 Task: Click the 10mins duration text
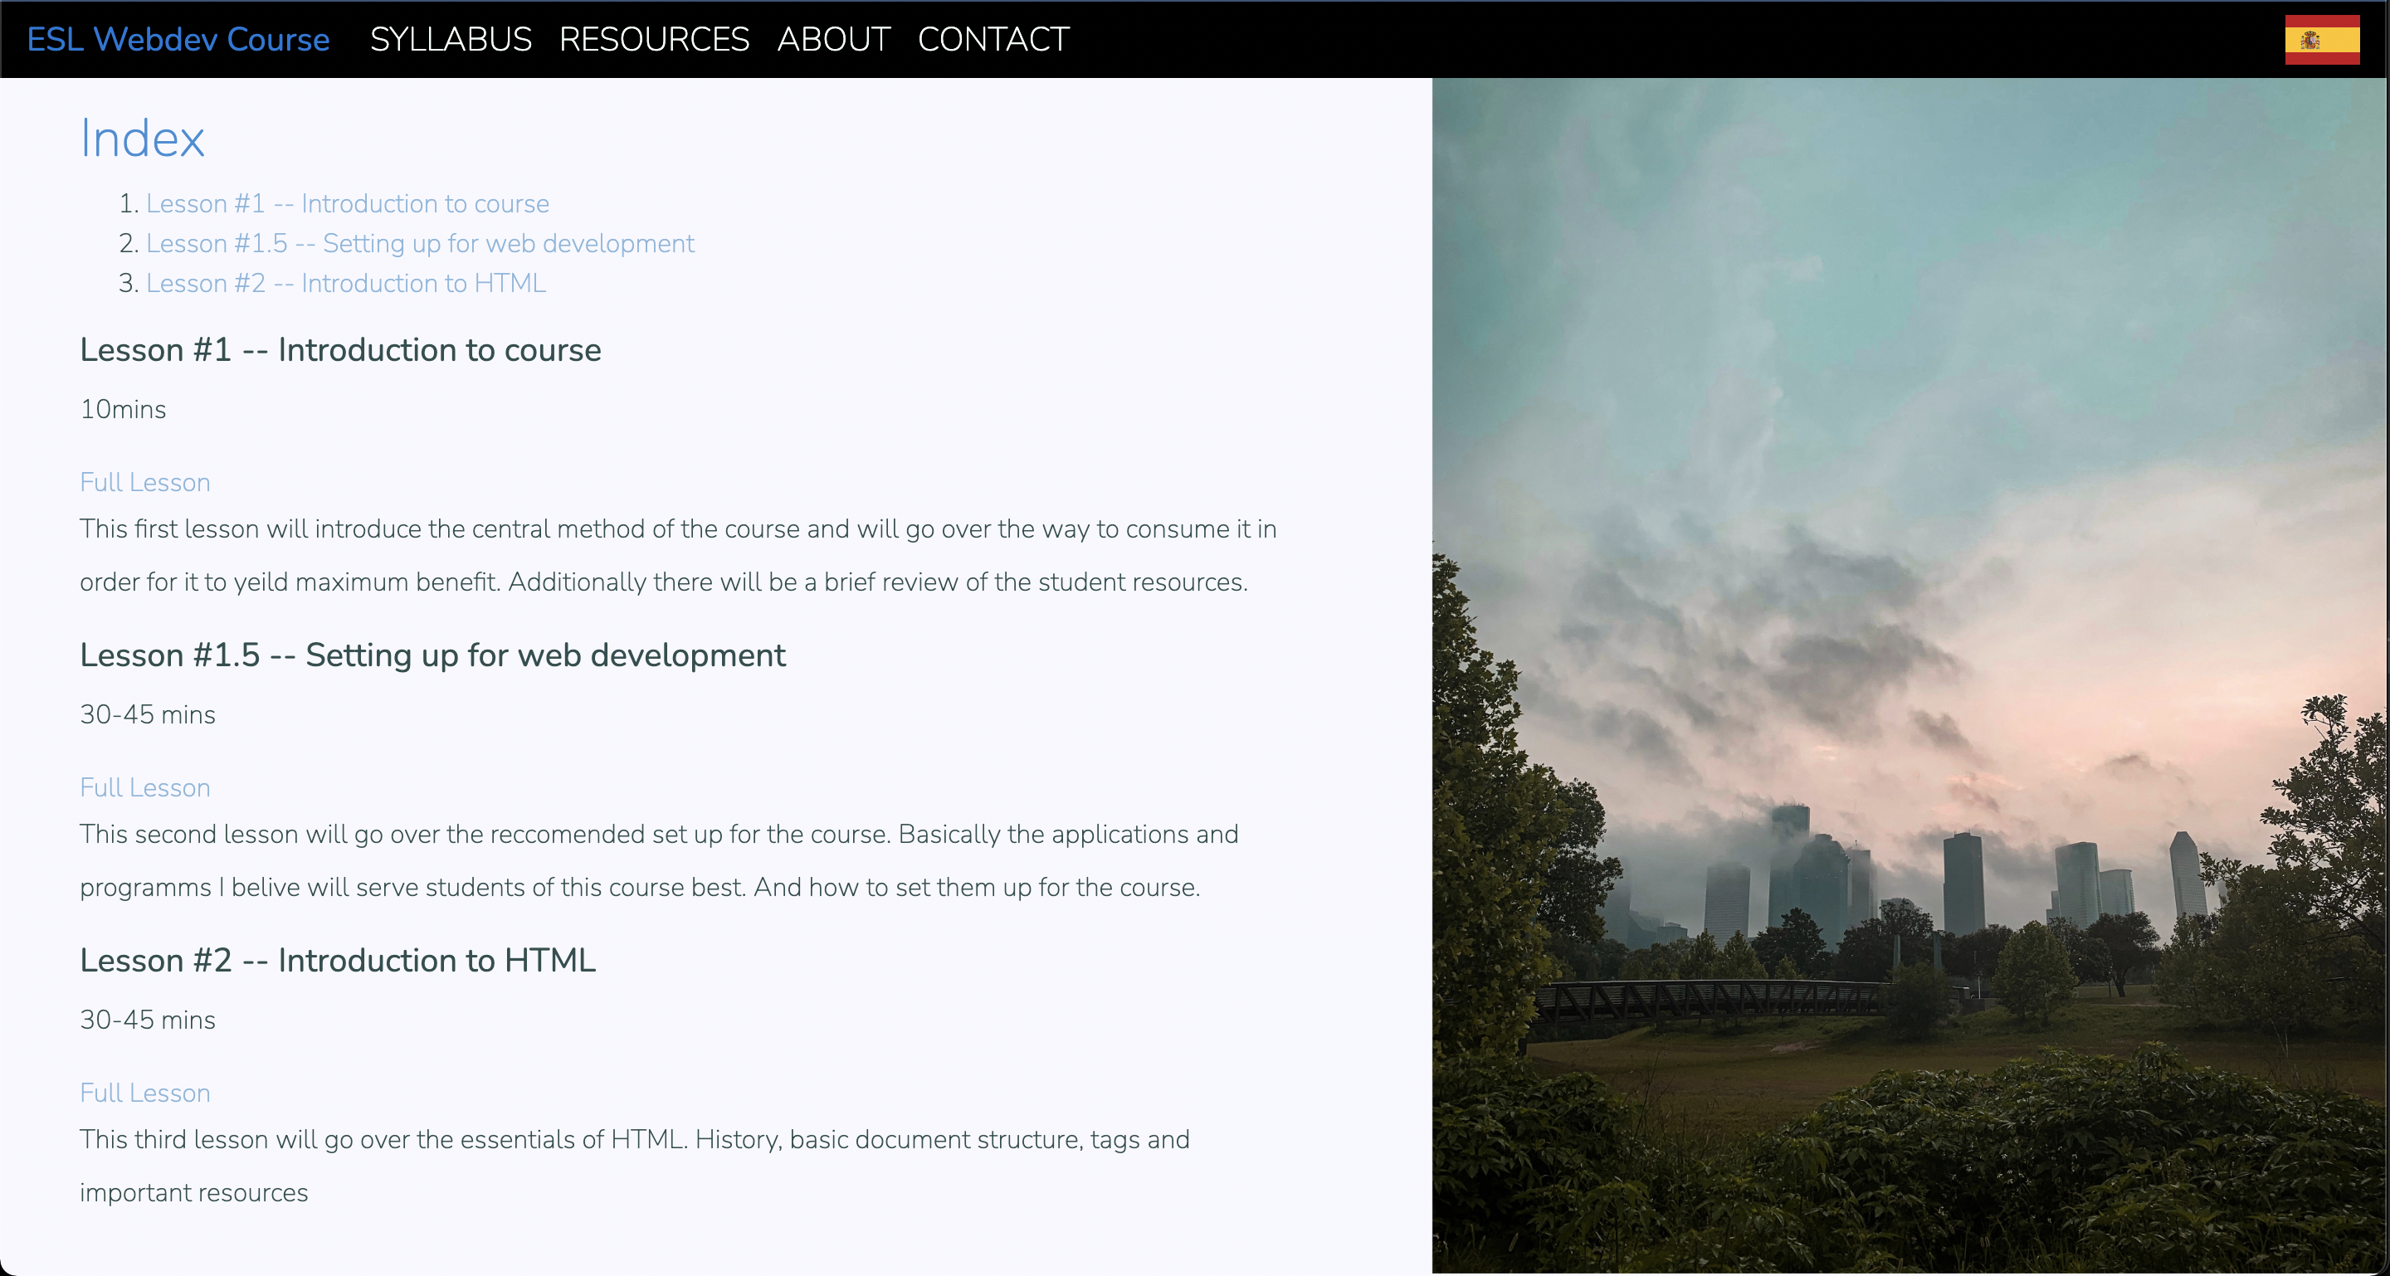point(124,410)
